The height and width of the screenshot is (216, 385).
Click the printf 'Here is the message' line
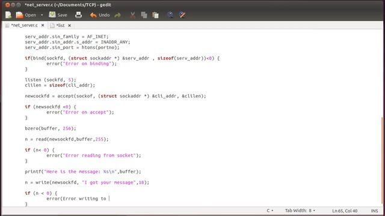click(x=83, y=172)
